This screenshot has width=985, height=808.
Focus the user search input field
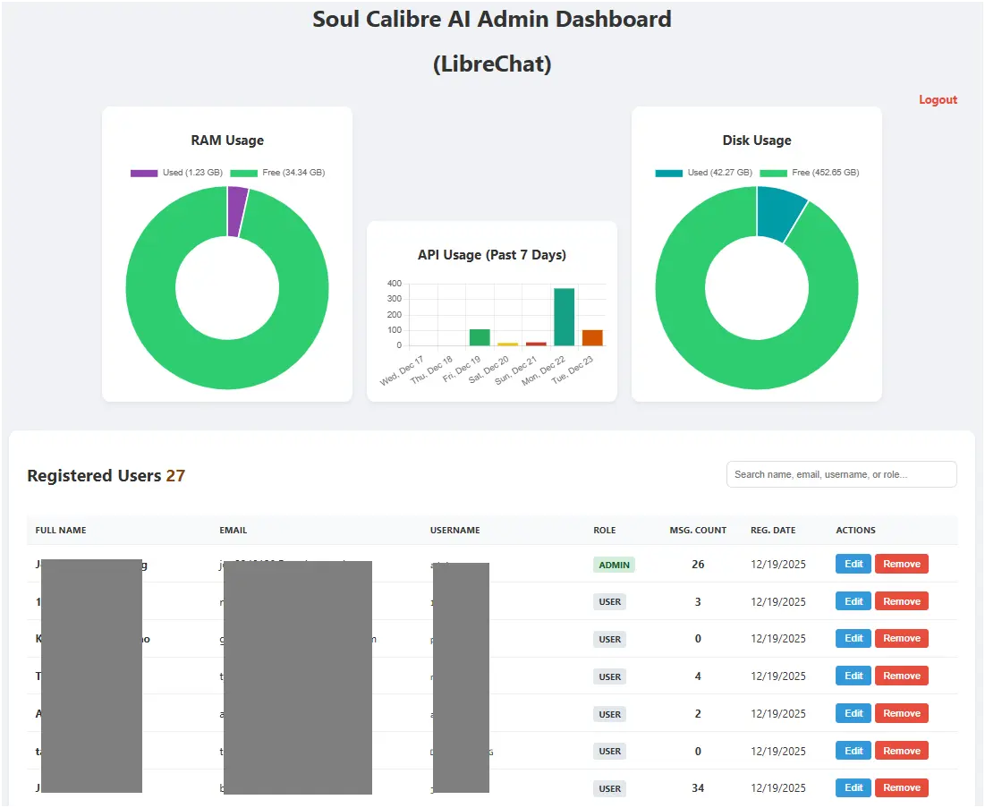841,474
